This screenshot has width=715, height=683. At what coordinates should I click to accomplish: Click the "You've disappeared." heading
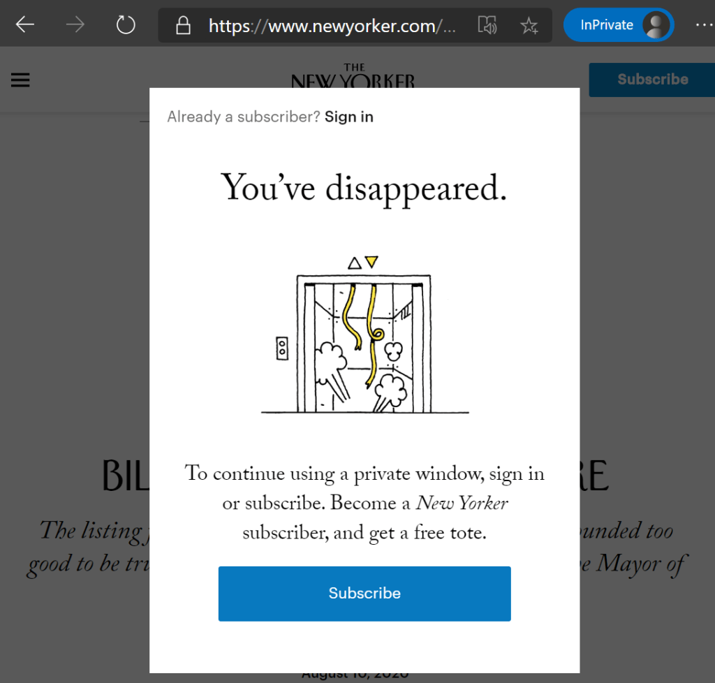[364, 188]
